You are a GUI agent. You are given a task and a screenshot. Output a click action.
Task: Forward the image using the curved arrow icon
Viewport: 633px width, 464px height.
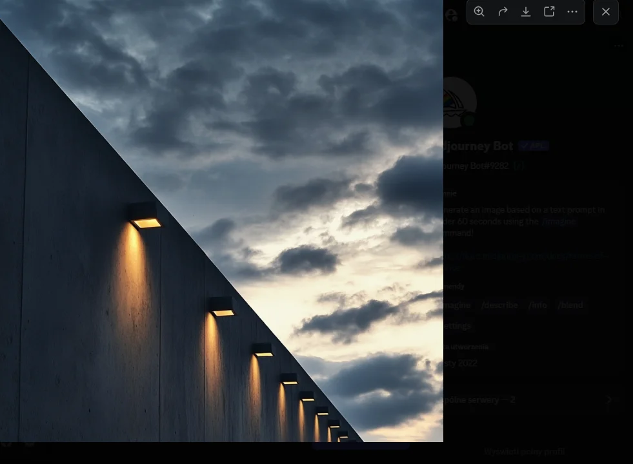503,12
